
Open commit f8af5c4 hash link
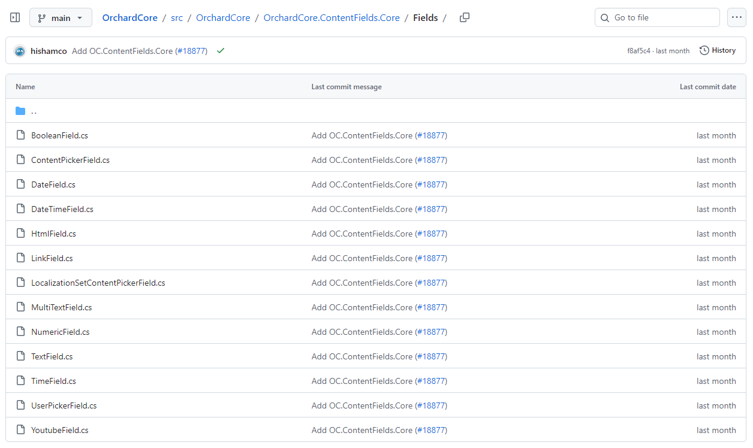pyautogui.click(x=638, y=51)
